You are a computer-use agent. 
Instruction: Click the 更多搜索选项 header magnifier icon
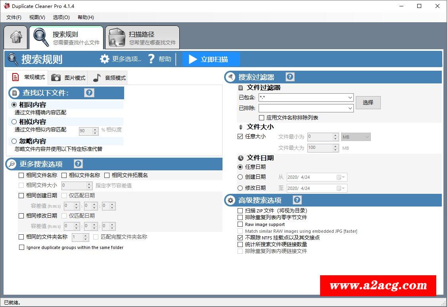point(12,164)
